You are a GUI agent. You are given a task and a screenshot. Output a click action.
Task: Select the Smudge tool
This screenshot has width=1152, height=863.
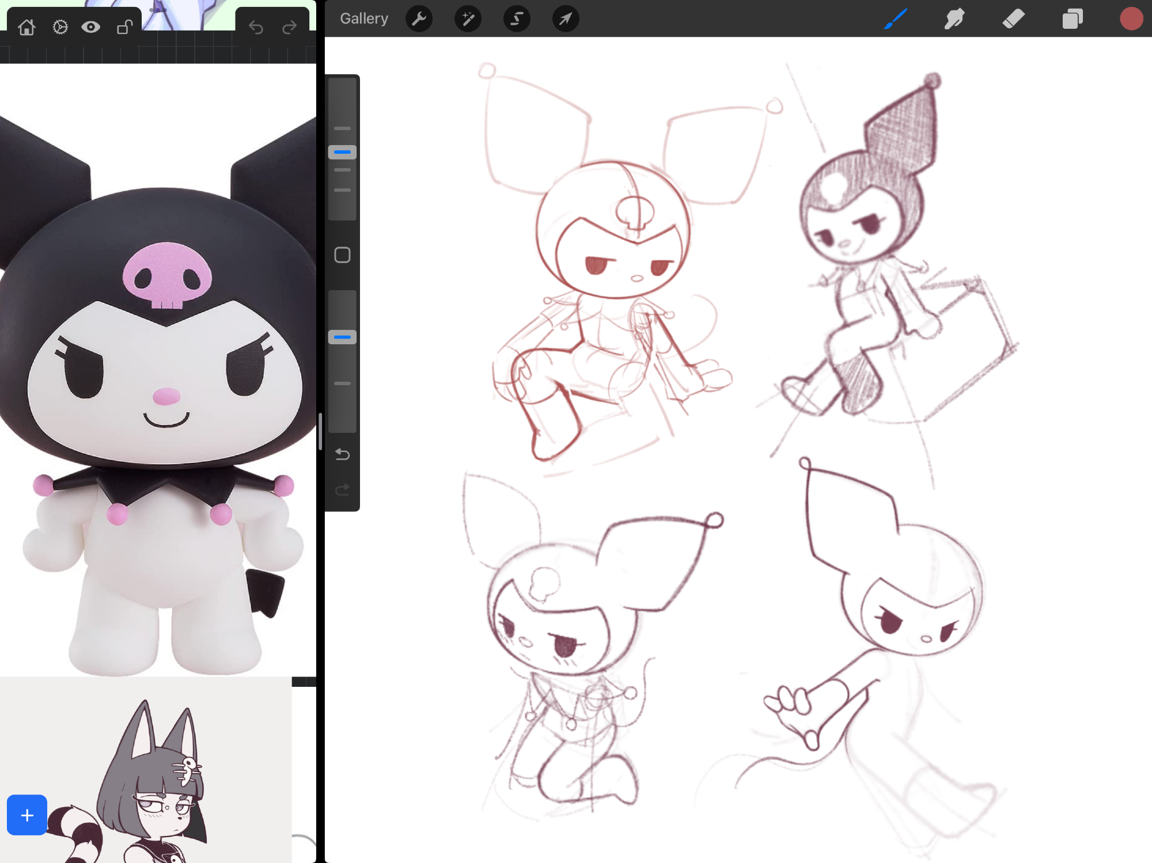(x=954, y=19)
